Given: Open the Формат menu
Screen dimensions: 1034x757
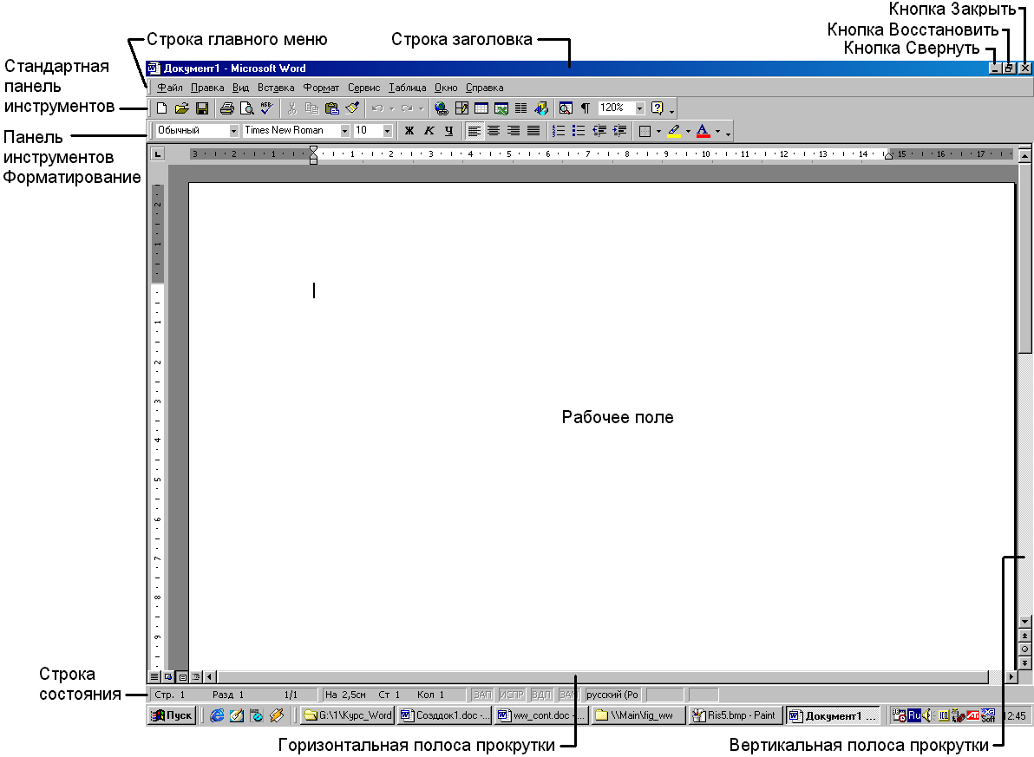Looking at the screenshot, I should pyautogui.click(x=321, y=87).
